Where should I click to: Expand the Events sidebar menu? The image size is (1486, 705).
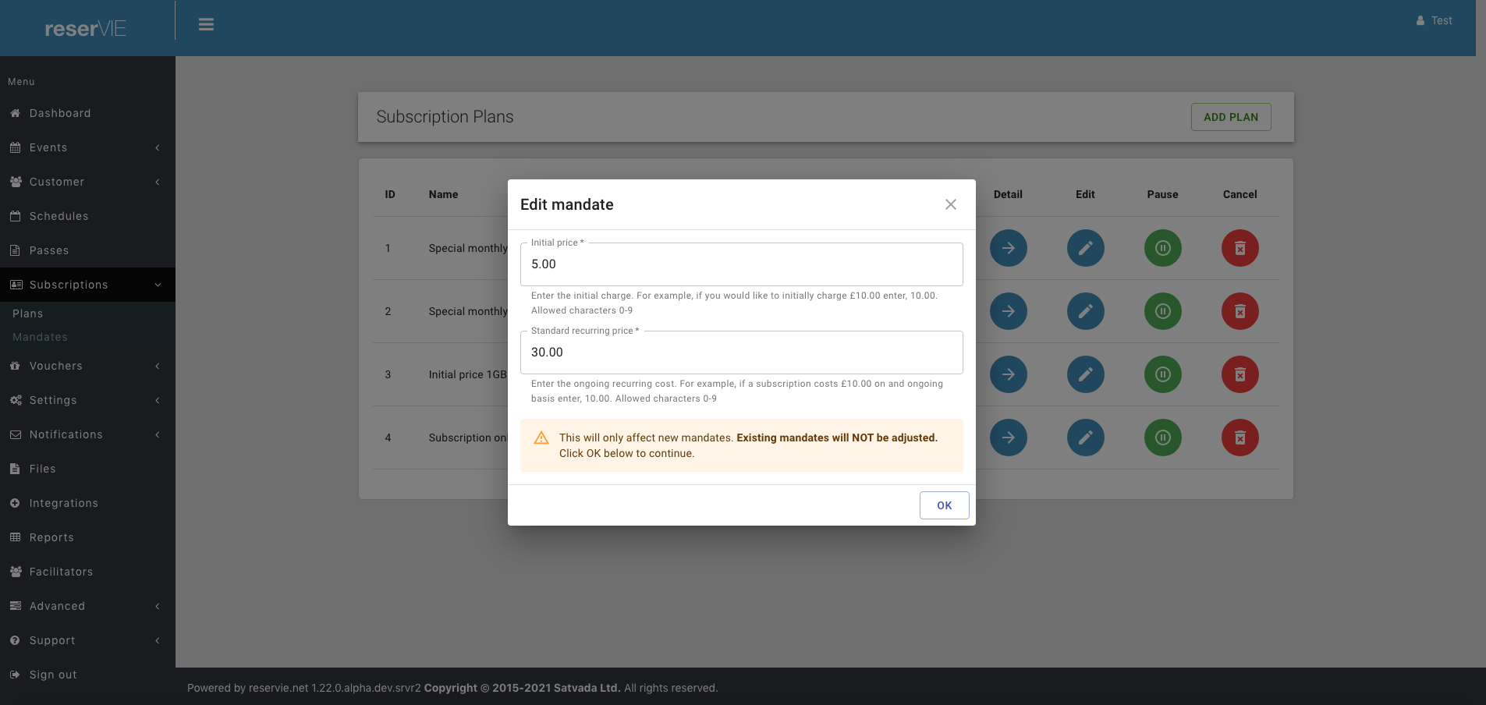point(86,147)
